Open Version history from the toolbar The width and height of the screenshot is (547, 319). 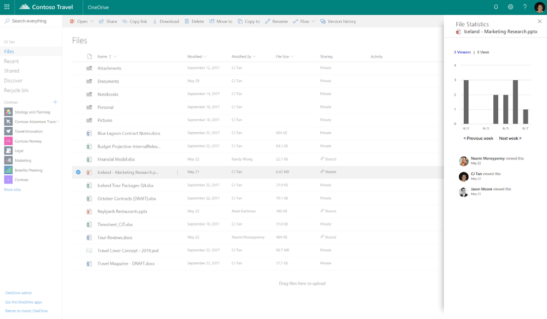coord(338,21)
